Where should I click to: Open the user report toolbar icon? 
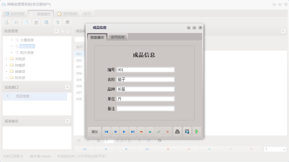coord(36,22)
